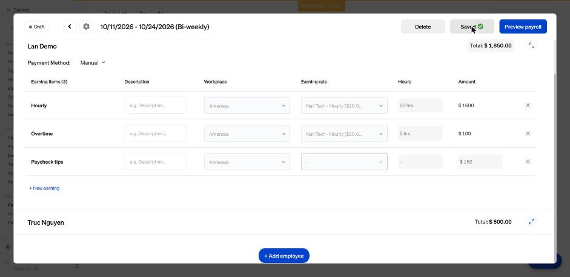The width and height of the screenshot is (570, 277).
Task: Click the Paycheck tips earning label
Action: pyautogui.click(x=47, y=162)
